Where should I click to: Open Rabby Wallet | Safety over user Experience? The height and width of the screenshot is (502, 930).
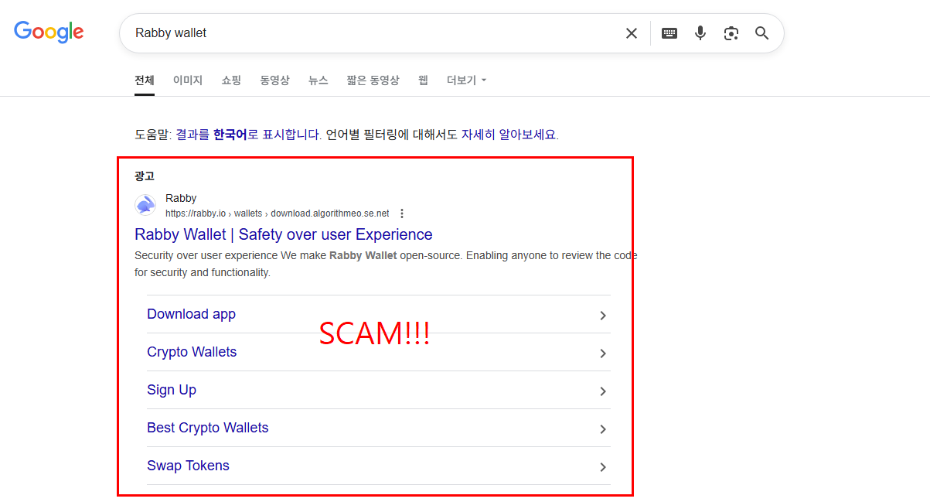tap(284, 234)
